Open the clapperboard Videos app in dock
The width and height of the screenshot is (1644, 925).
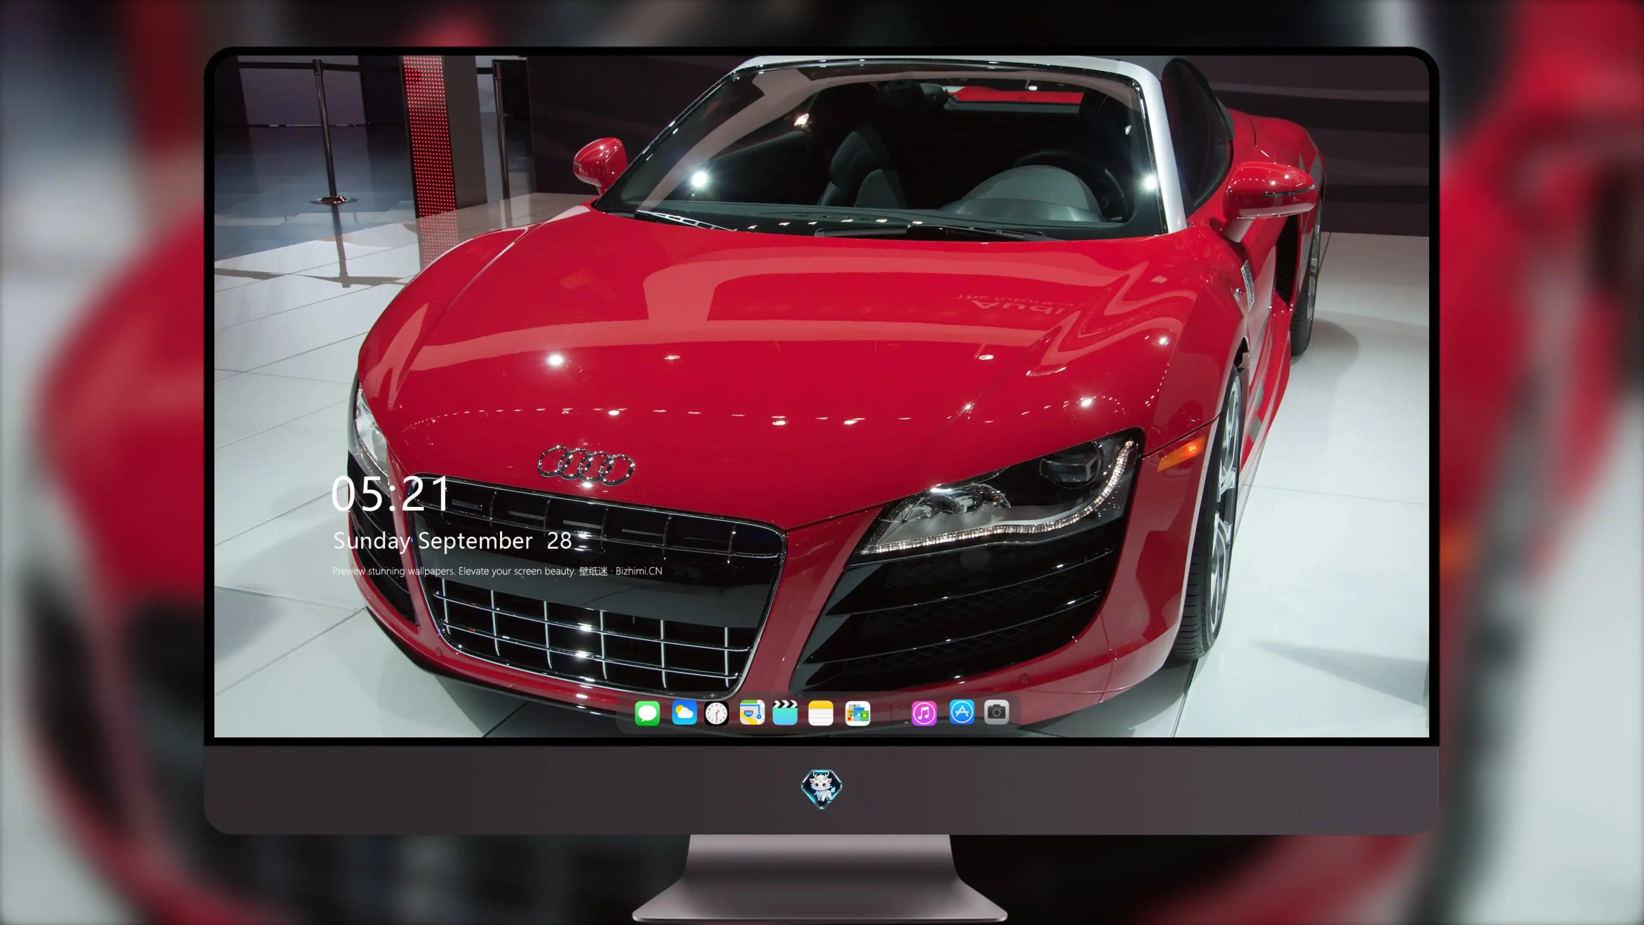tap(785, 713)
